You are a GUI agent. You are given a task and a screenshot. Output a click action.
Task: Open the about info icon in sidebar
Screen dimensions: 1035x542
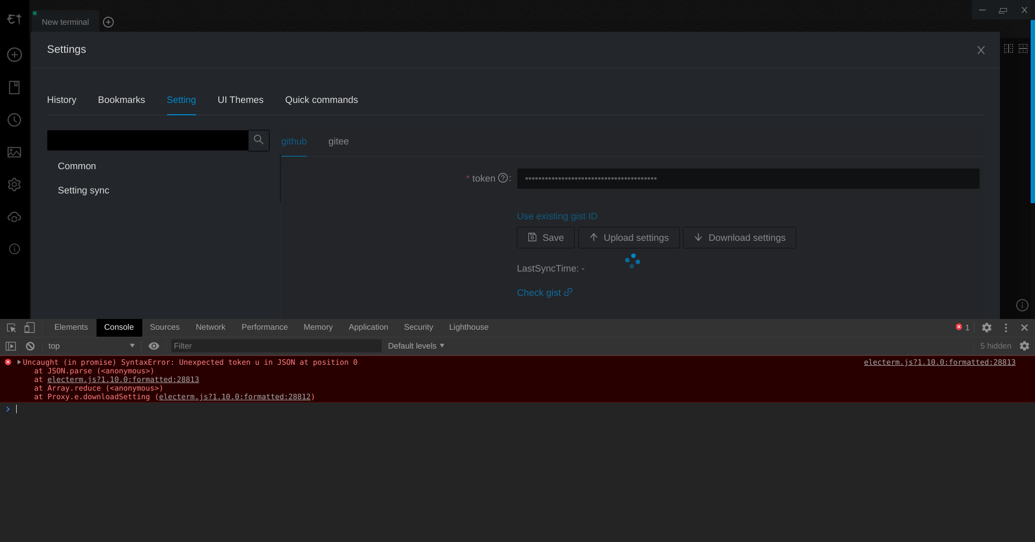[x=15, y=249]
